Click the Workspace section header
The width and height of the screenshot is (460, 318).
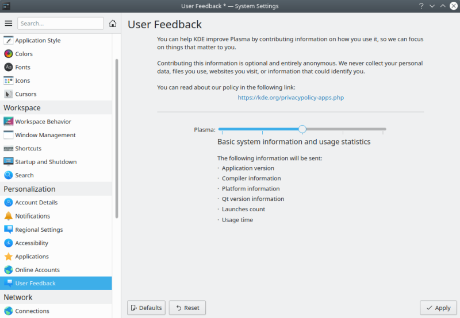(x=56, y=108)
